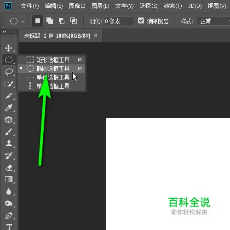Select the Spot Healing Brush tool
Viewport: 230px width, 230px height.
pos(9,120)
